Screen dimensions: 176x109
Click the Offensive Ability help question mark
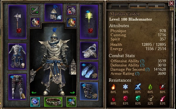[142, 61]
